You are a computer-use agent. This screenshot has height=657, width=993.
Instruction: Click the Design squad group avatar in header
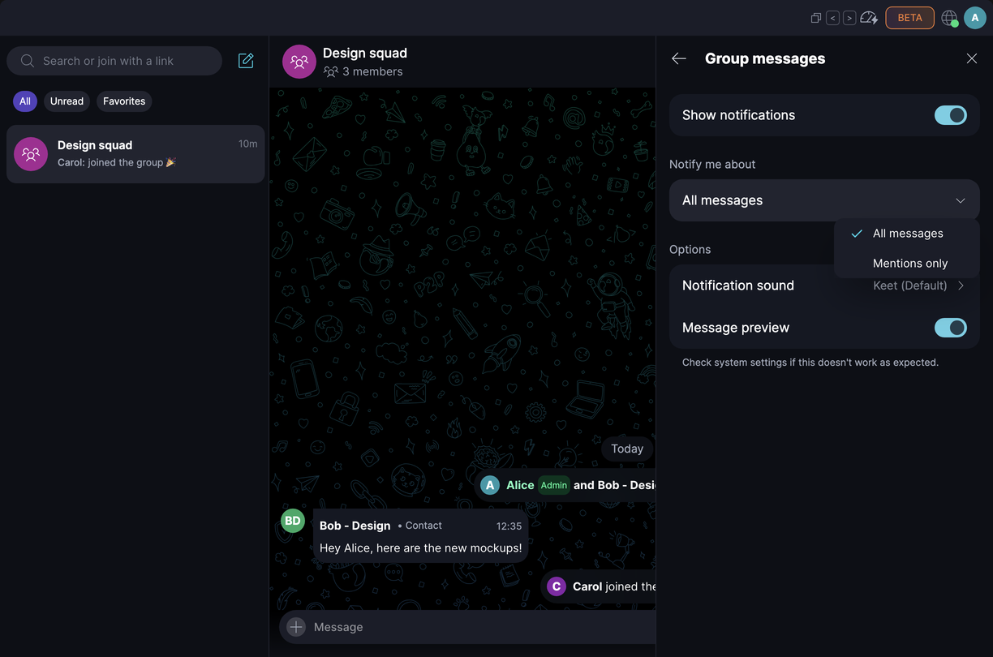point(299,62)
